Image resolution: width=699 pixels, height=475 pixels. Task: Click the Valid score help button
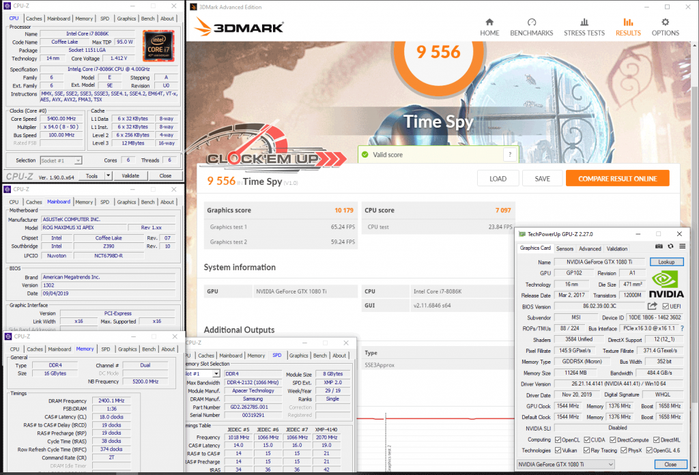(509, 155)
